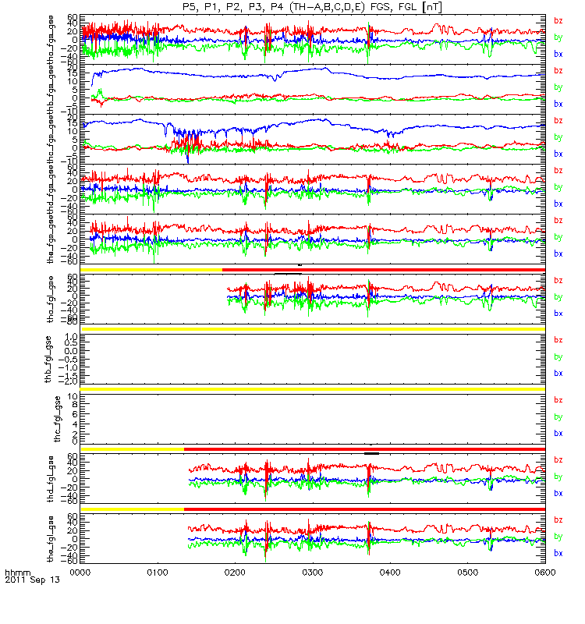
Task: Click the '0100' time axis label
Action: pyautogui.click(x=158, y=573)
